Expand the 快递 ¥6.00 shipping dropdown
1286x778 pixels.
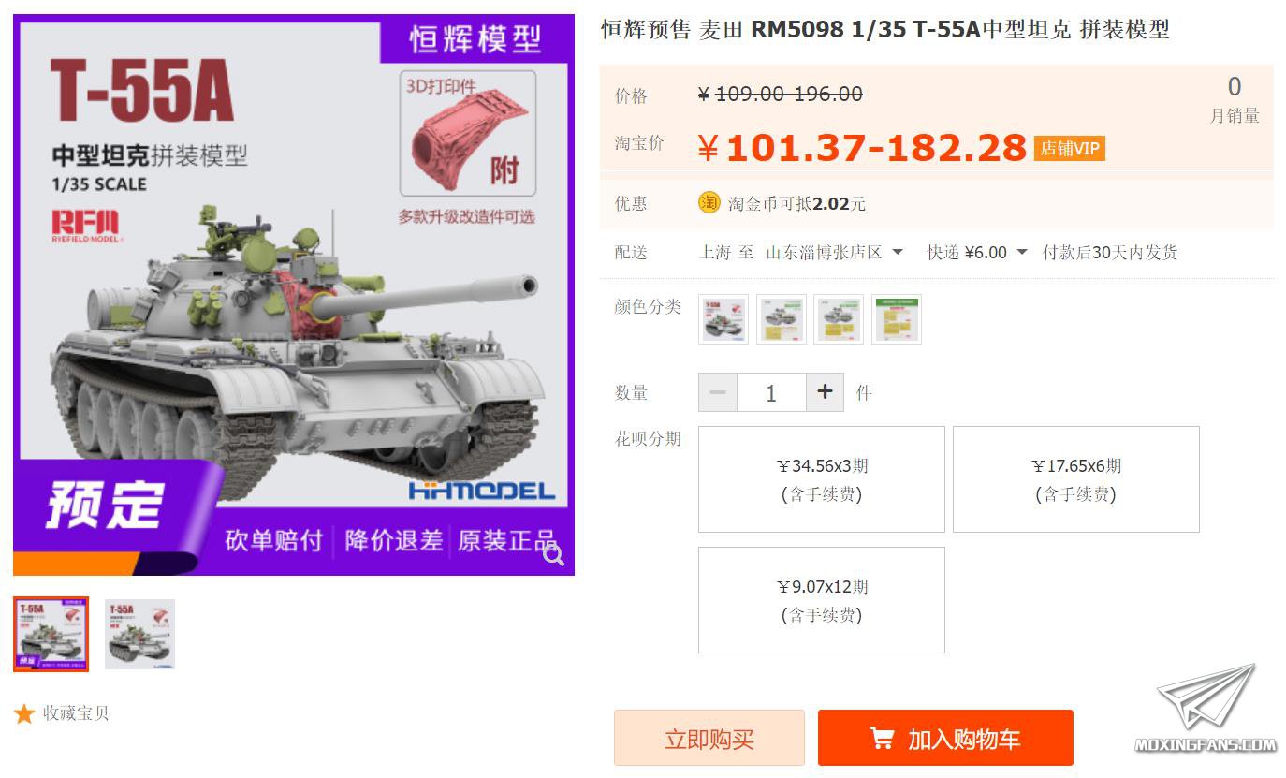[x=977, y=253]
